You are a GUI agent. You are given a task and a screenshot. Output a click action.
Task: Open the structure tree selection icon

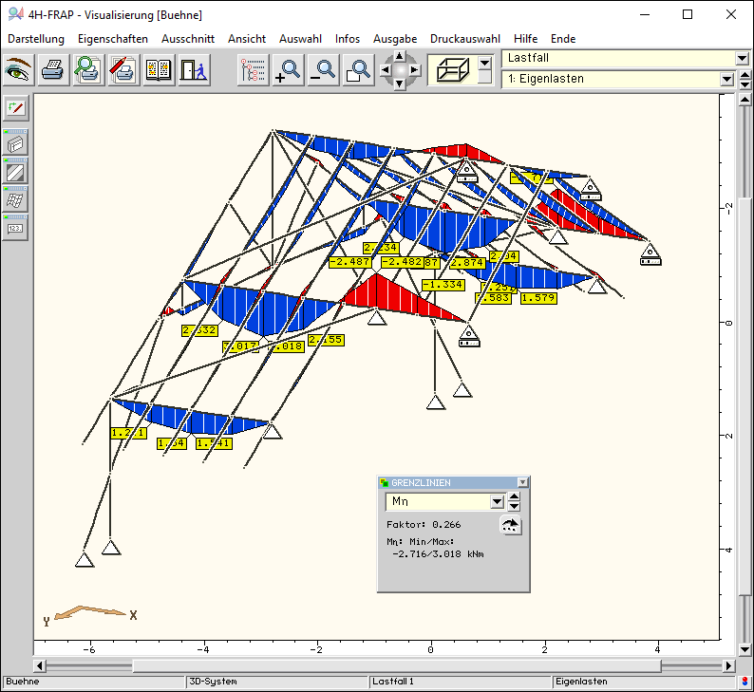pyautogui.click(x=254, y=70)
